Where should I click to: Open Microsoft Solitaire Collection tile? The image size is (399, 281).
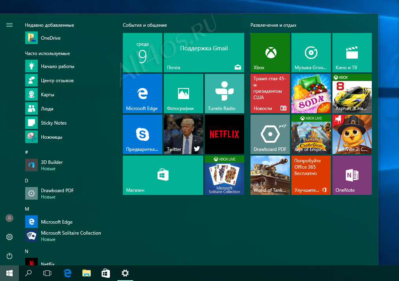coord(225,175)
